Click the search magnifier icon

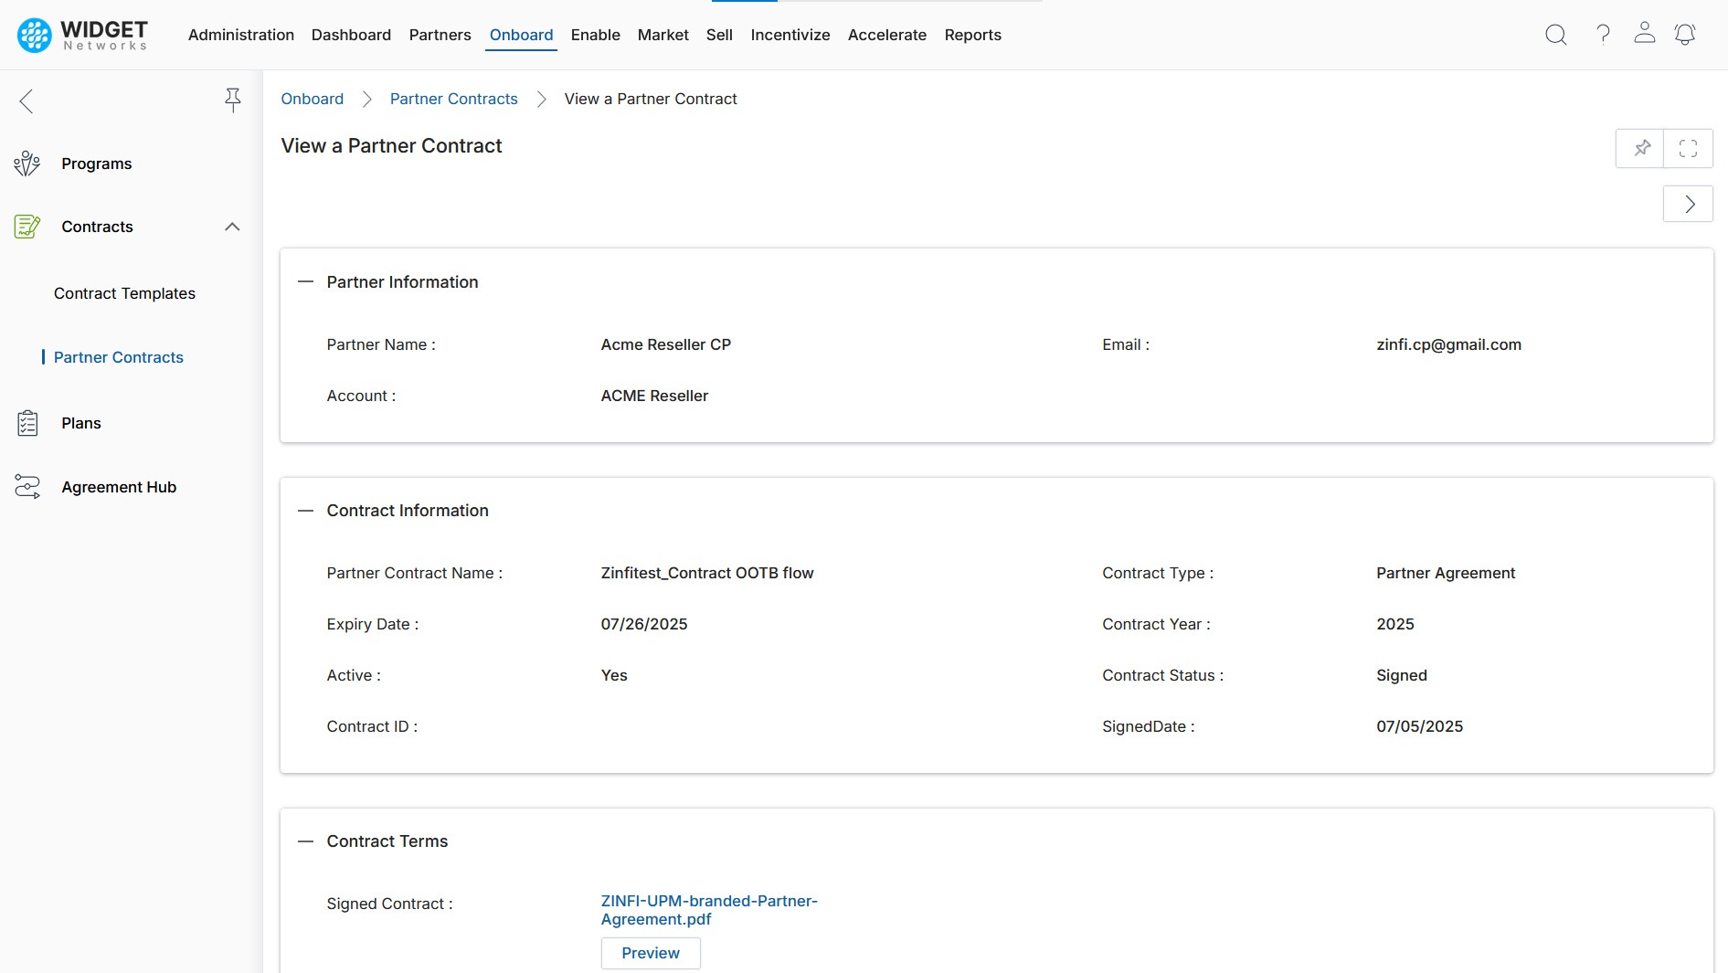1555,35
